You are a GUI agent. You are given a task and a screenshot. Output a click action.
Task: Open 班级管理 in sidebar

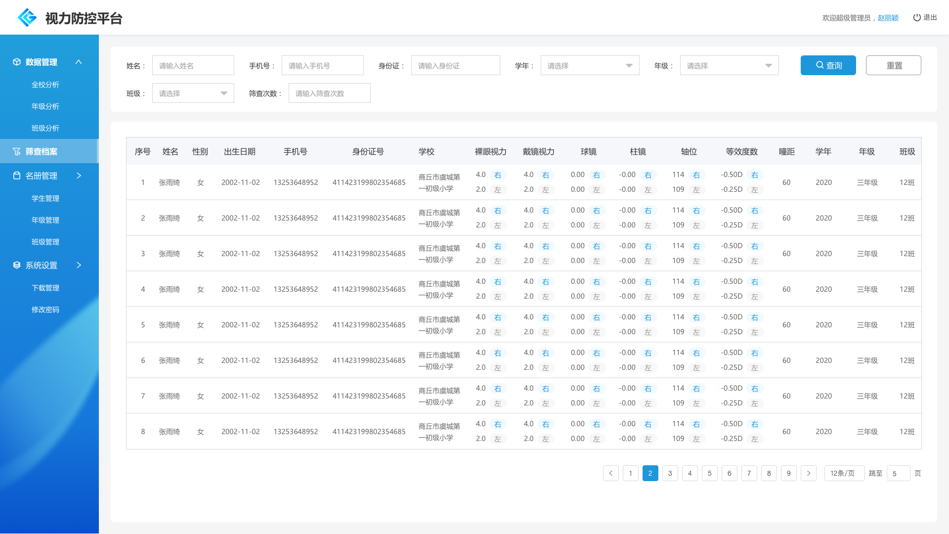[x=45, y=242]
